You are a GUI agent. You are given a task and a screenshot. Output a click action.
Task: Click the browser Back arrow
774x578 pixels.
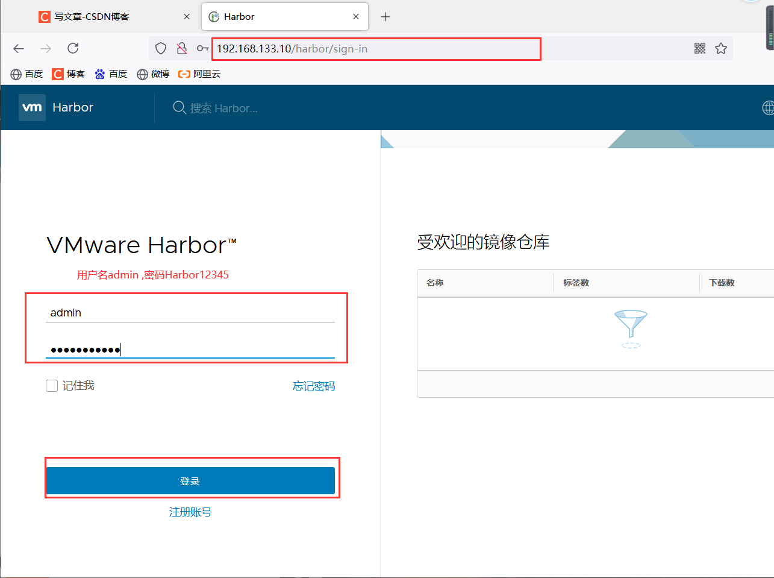pos(19,49)
